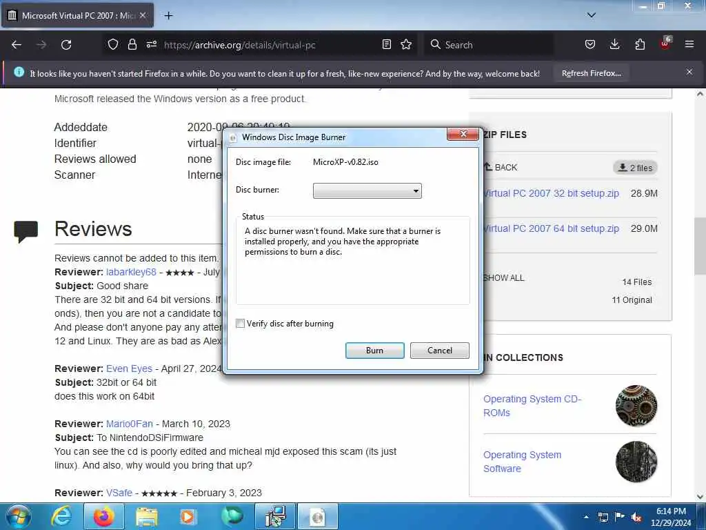The image size is (706, 530).
Task: Open site permissions icon in address bar
Action: click(151, 44)
